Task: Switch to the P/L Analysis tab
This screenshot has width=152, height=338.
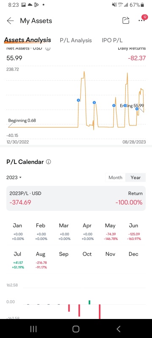Action: 76,40
